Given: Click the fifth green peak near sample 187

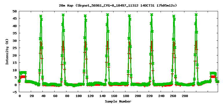Looking at the screenshot, I should [x=130, y=16].
